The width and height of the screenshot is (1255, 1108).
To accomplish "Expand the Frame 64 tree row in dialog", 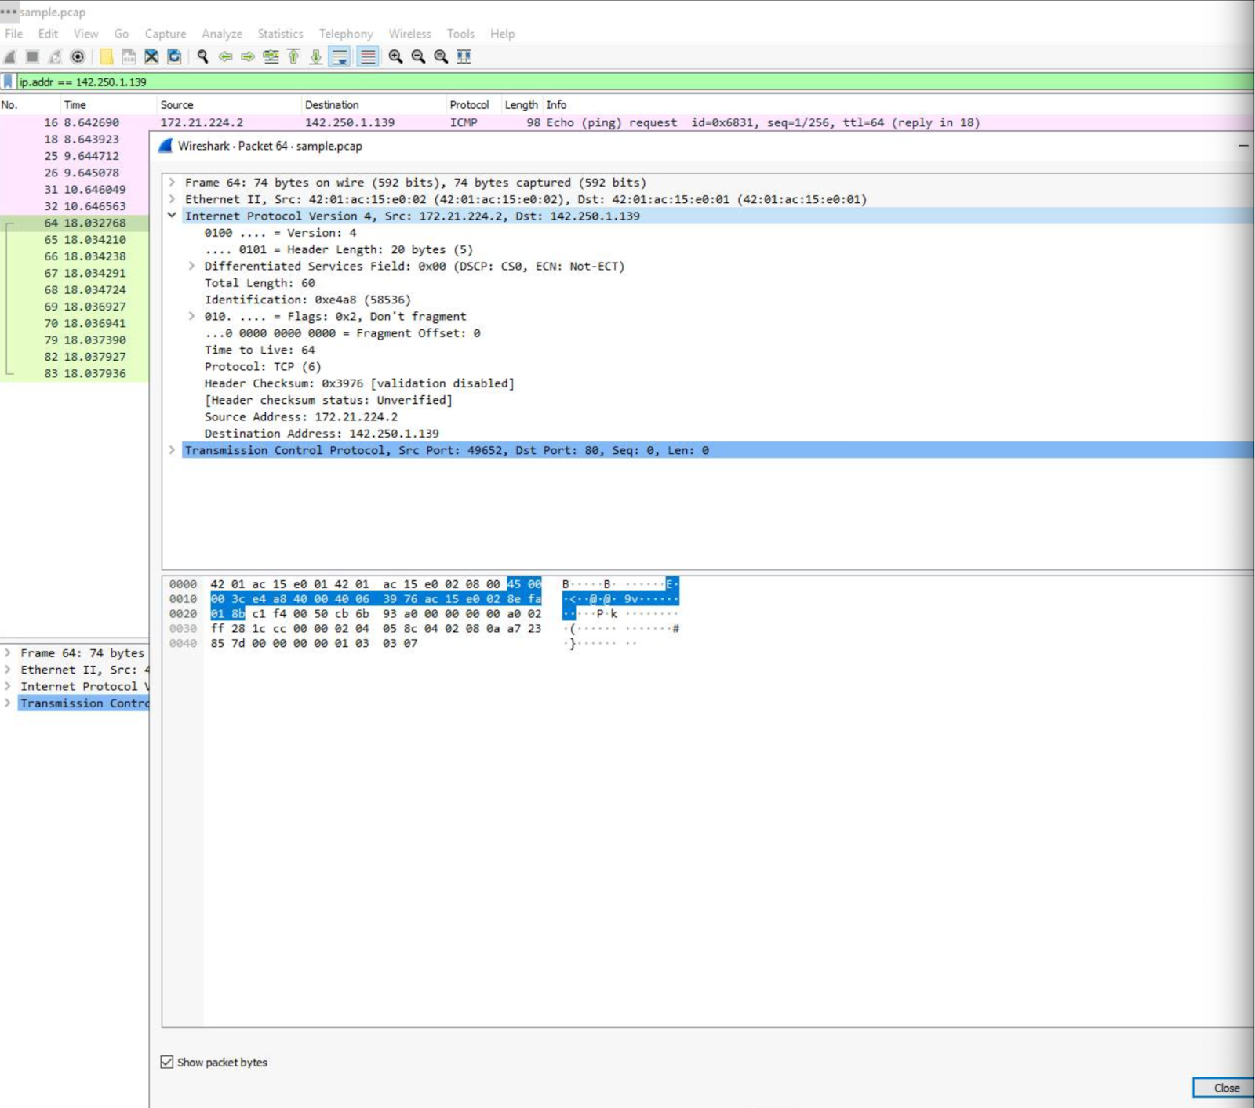I will coord(172,182).
